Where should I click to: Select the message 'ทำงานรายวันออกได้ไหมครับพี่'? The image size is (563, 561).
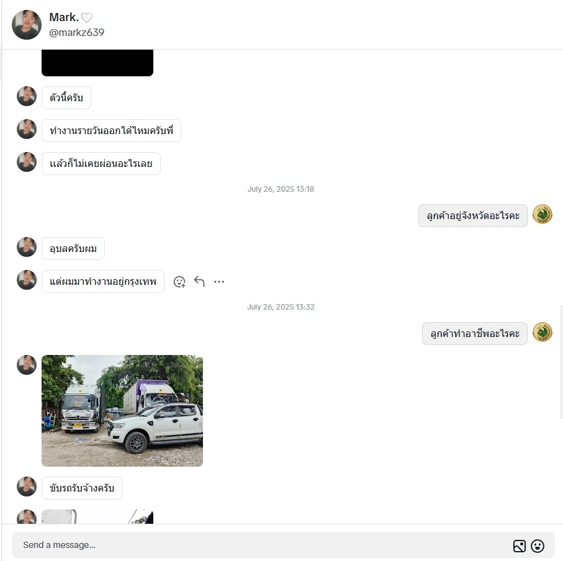click(x=111, y=131)
